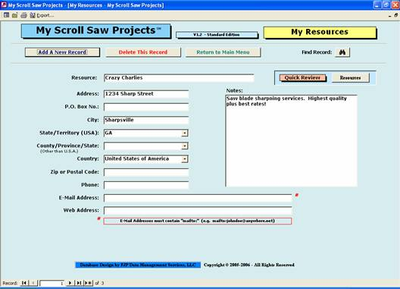Open the County/Province/State dropdown
This screenshot has height=289, width=400.
[185, 146]
